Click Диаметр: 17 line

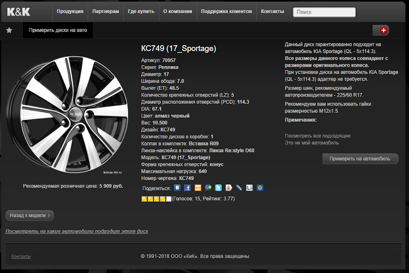coord(155,74)
